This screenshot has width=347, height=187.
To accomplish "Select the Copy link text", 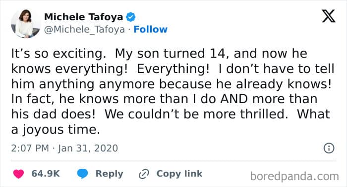I will coord(179,174).
